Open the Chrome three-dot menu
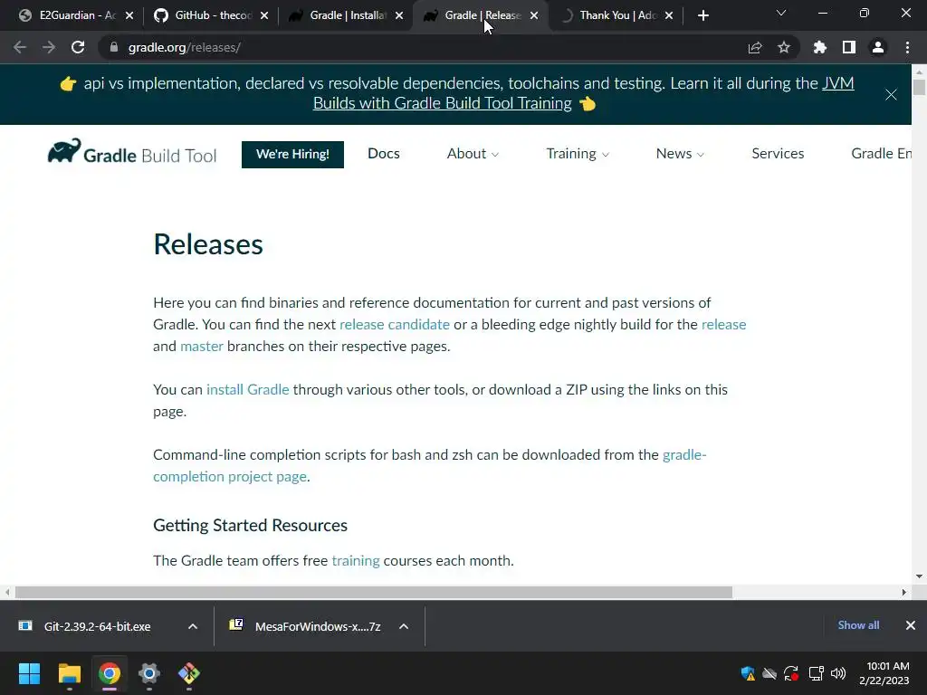Screen dimensions: 927x695 (907, 47)
